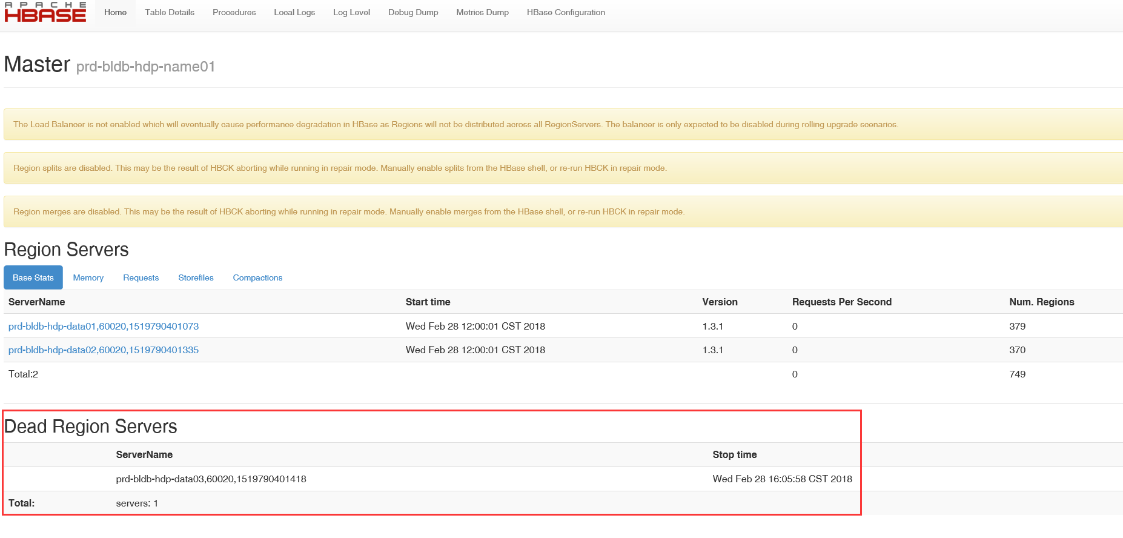Image resolution: width=1123 pixels, height=538 pixels.
Task: Click the Requests Per Second column header
Action: (x=842, y=302)
